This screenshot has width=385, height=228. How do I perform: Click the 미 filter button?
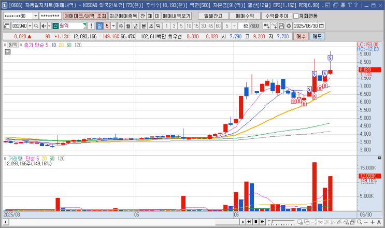(x=158, y=16)
